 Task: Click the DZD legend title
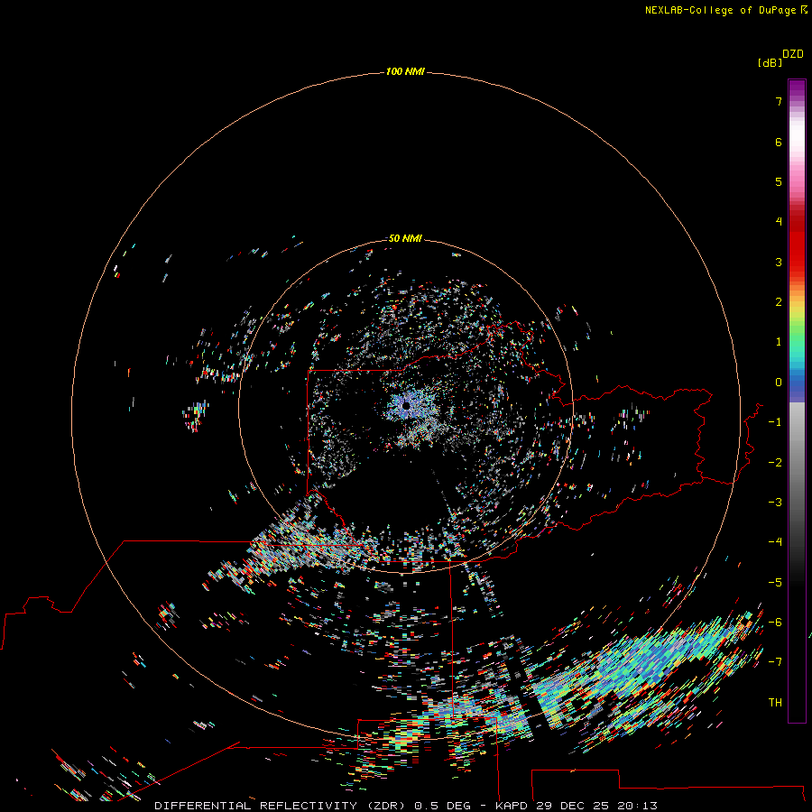(793, 54)
